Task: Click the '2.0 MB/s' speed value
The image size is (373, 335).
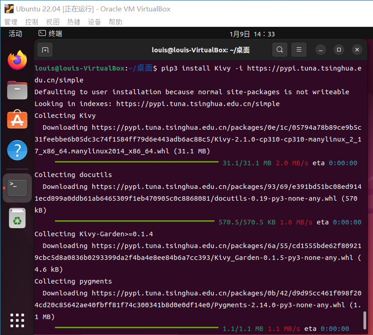Action: click(292, 163)
